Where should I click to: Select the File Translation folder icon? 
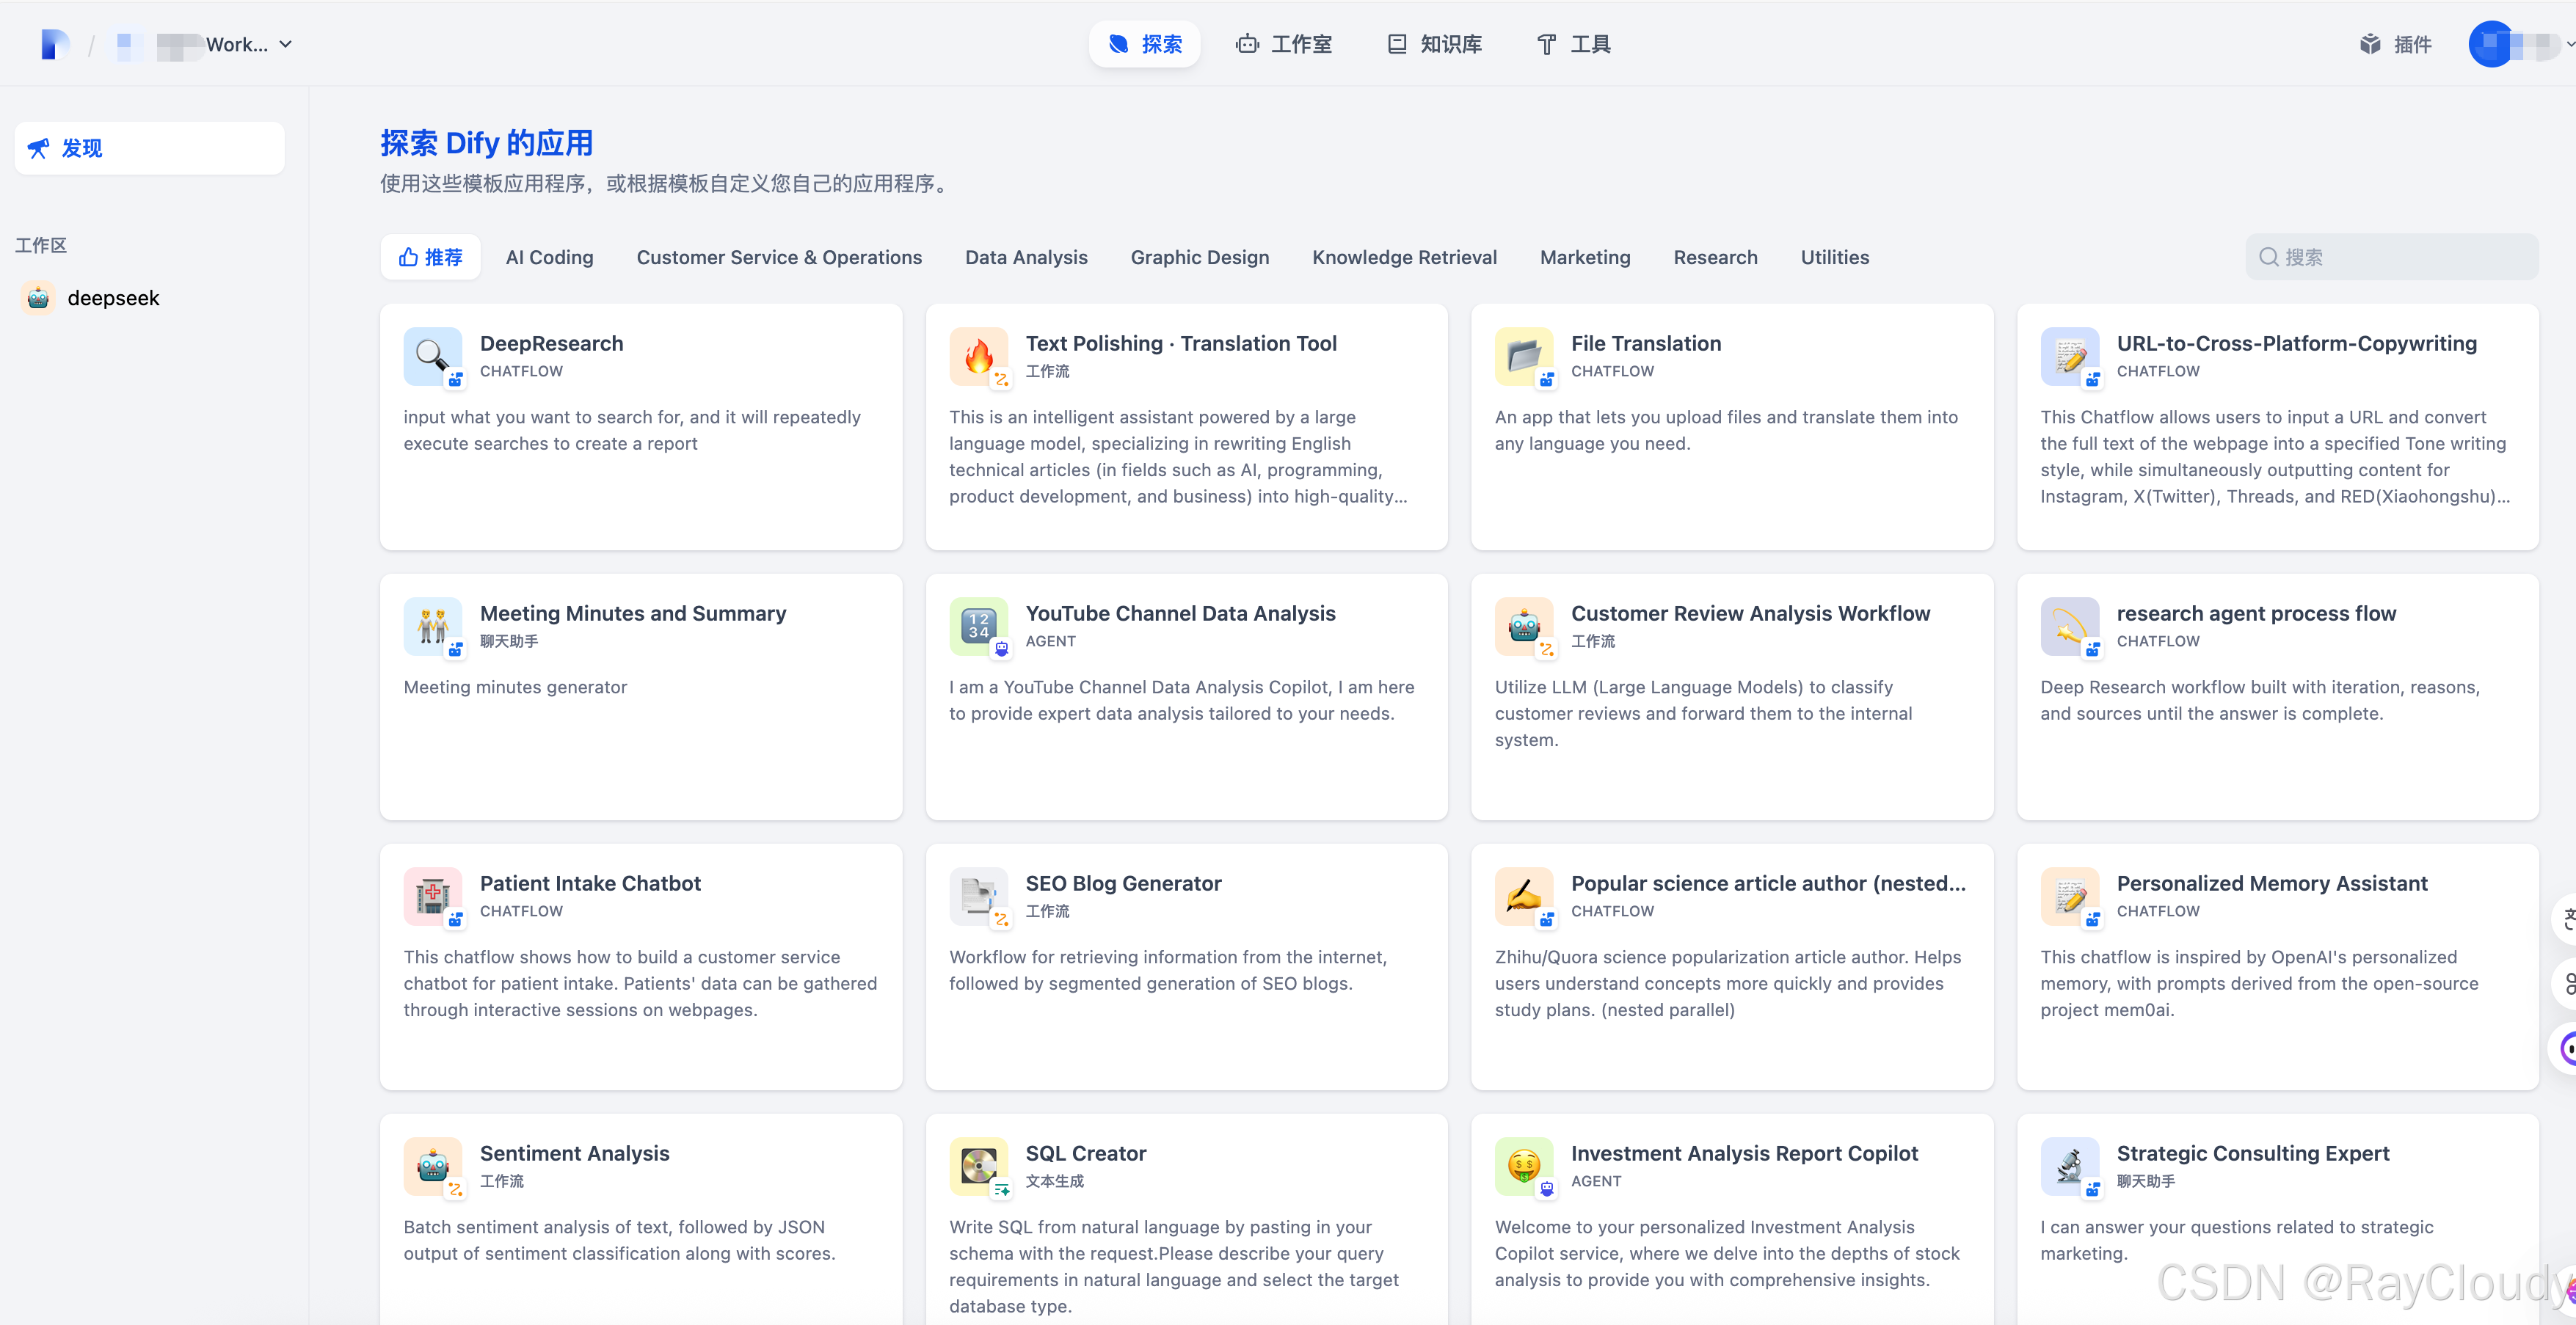click(x=1523, y=356)
